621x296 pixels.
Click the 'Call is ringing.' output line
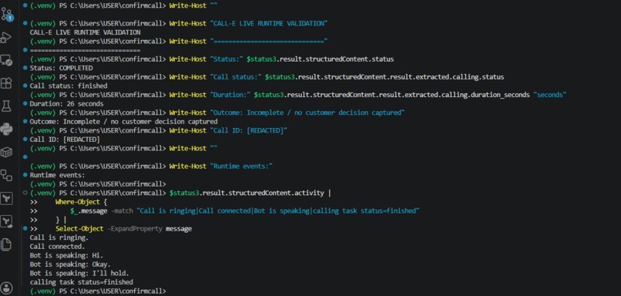[59, 237]
